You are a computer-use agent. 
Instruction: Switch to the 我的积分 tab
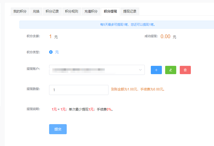coord(20,11)
